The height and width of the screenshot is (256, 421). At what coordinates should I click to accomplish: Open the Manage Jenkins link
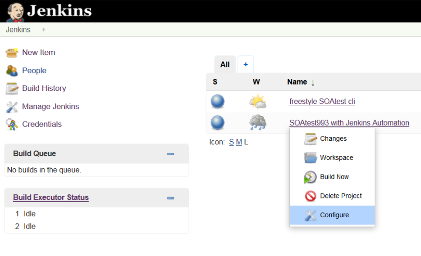click(x=50, y=107)
